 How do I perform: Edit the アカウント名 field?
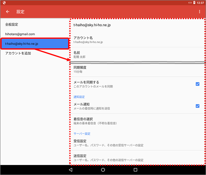click(x=137, y=40)
